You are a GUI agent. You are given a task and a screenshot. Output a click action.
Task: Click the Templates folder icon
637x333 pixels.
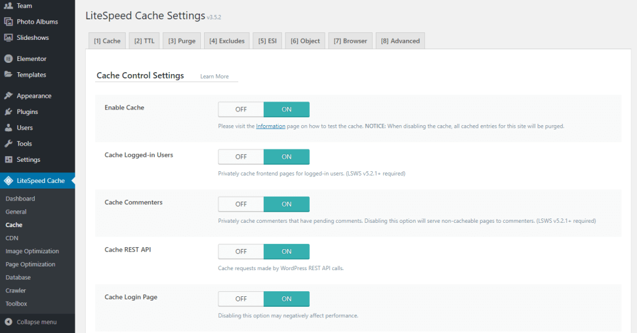click(8, 75)
